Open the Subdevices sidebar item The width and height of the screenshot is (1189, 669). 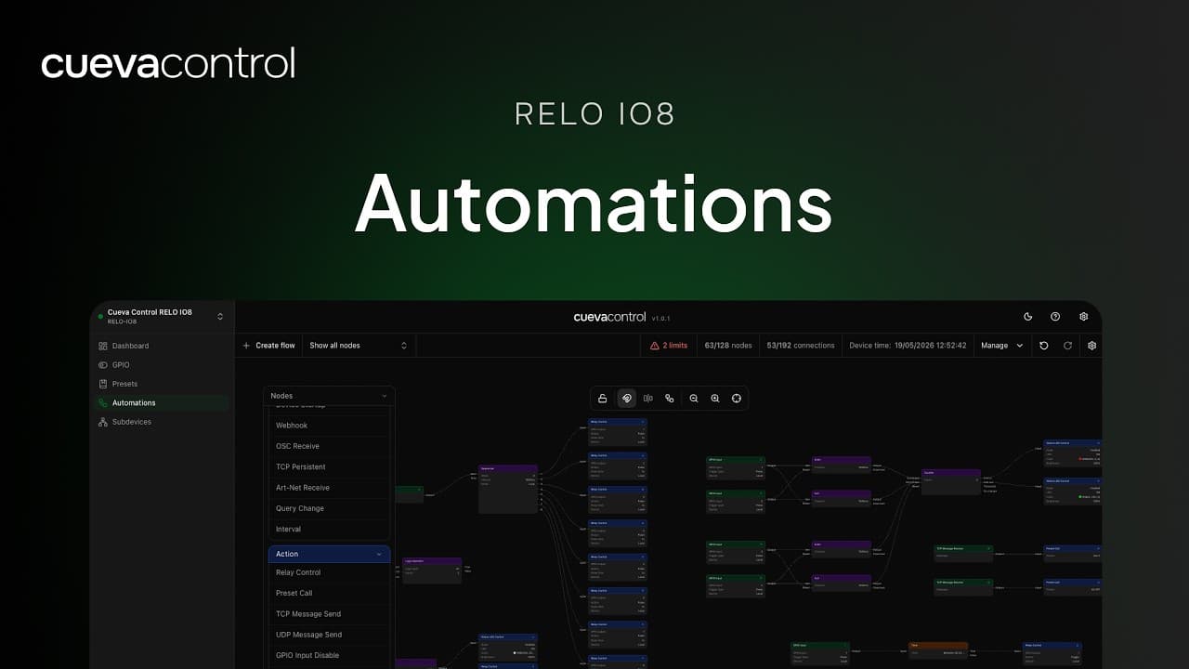coord(163,422)
